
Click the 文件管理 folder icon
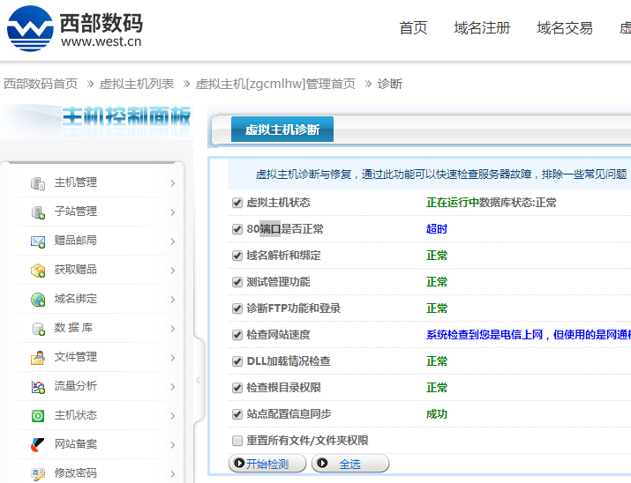38,358
